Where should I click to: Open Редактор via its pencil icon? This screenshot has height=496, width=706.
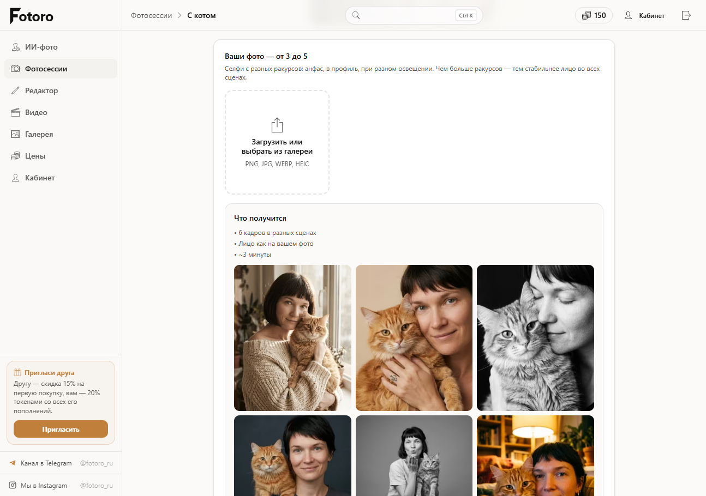[15, 91]
